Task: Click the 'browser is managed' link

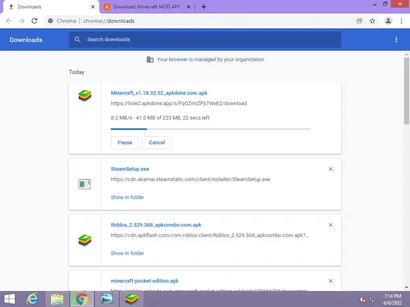Action: [x=192, y=60]
